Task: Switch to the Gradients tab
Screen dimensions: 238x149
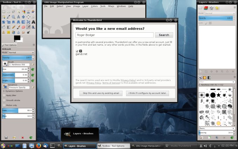Action: (x=209, y=77)
